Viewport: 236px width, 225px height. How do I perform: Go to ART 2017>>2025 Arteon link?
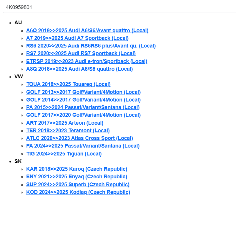65,123
